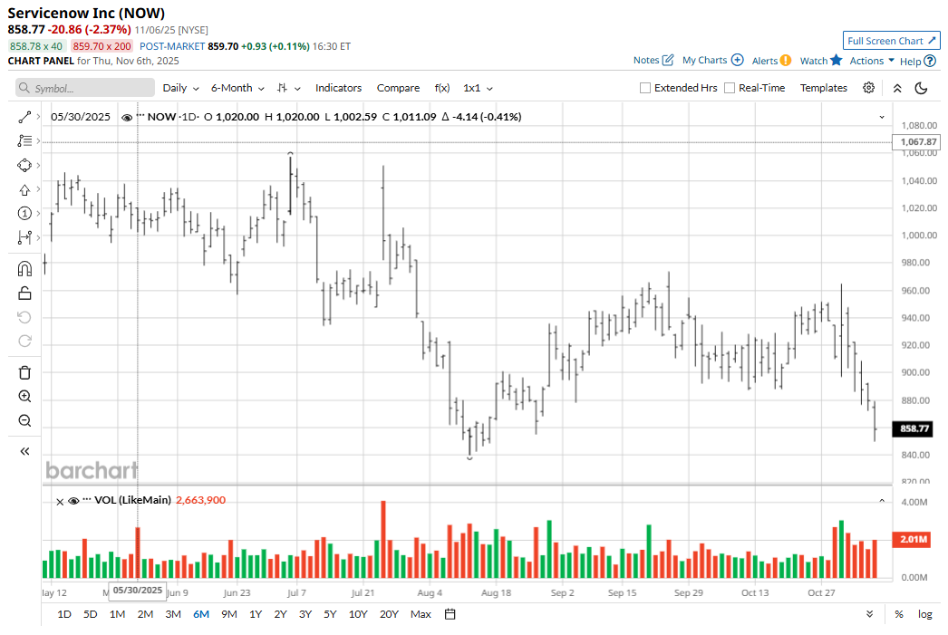Enable Extended Hrs checkbox
This screenshot has height=635, width=948.
pos(645,88)
